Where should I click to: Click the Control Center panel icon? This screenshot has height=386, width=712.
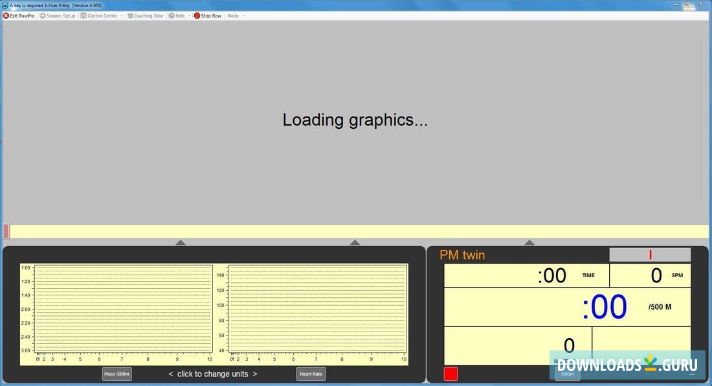pyautogui.click(x=83, y=16)
